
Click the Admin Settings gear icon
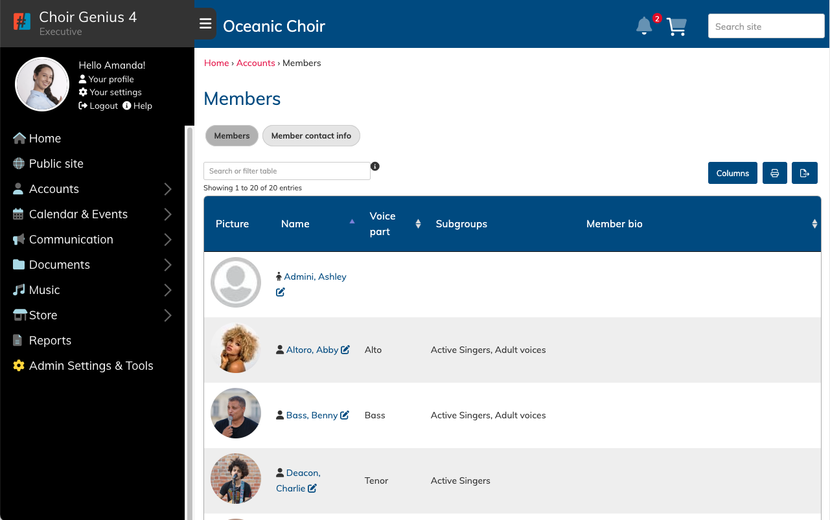pos(19,365)
